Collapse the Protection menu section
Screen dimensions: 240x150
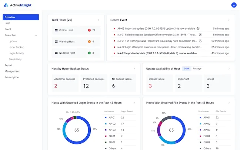(x=36, y=35)
